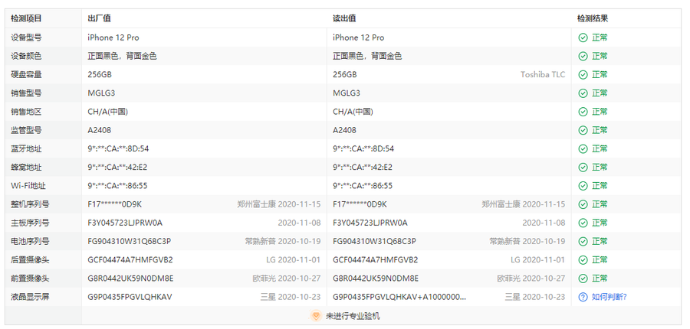This screenshot has width=690, height=329.
Task: Click 郑州富士康 2020-11-15 in 出厂值 column
Action: (x=278, y=204)
